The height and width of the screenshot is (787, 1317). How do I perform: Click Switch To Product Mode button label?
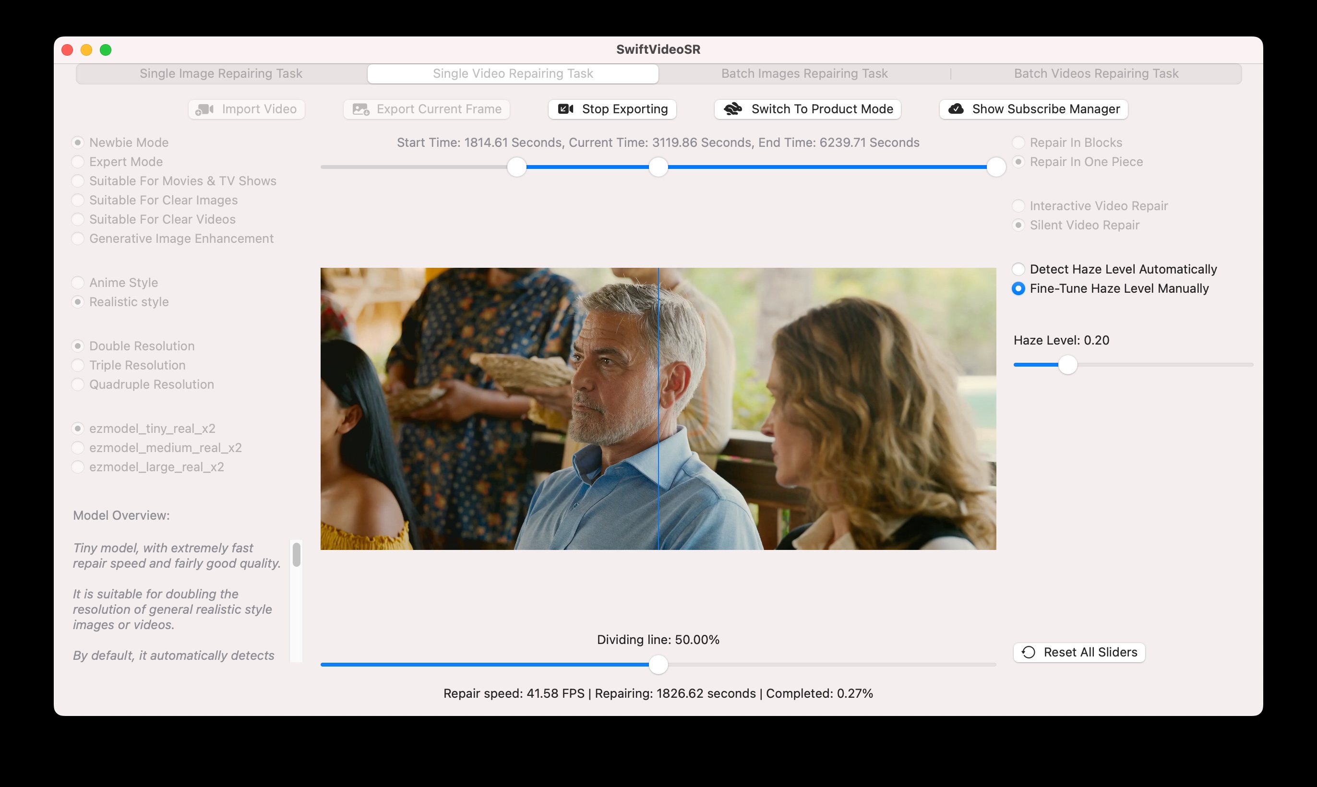(x=822, y=109)
